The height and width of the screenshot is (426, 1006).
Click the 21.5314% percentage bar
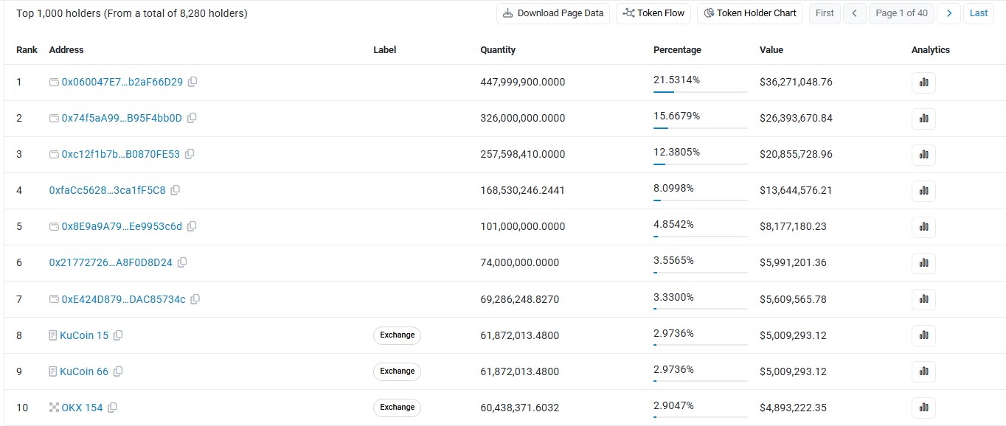[700, 92]
